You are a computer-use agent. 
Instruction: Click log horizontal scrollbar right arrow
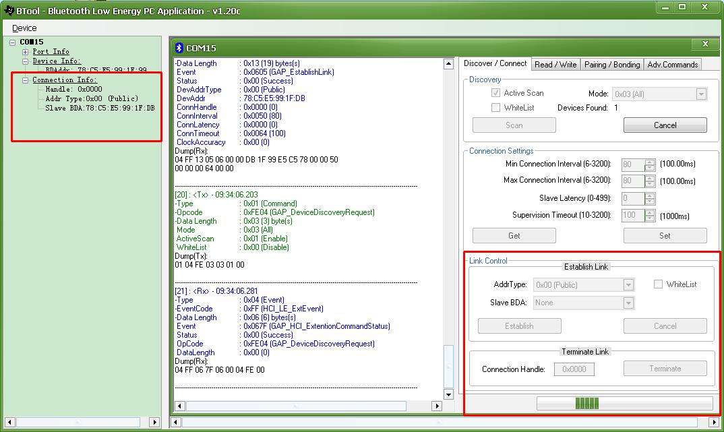pos(436,406)
